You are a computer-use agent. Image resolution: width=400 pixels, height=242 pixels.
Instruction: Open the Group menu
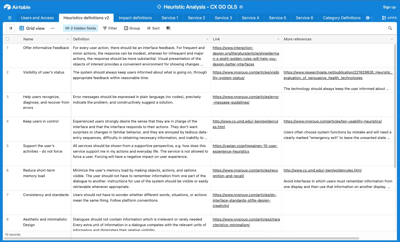[x=132, y=28]
